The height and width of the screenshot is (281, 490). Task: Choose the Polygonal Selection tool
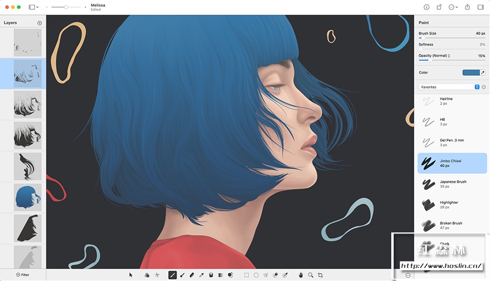(x=265, y=275)
